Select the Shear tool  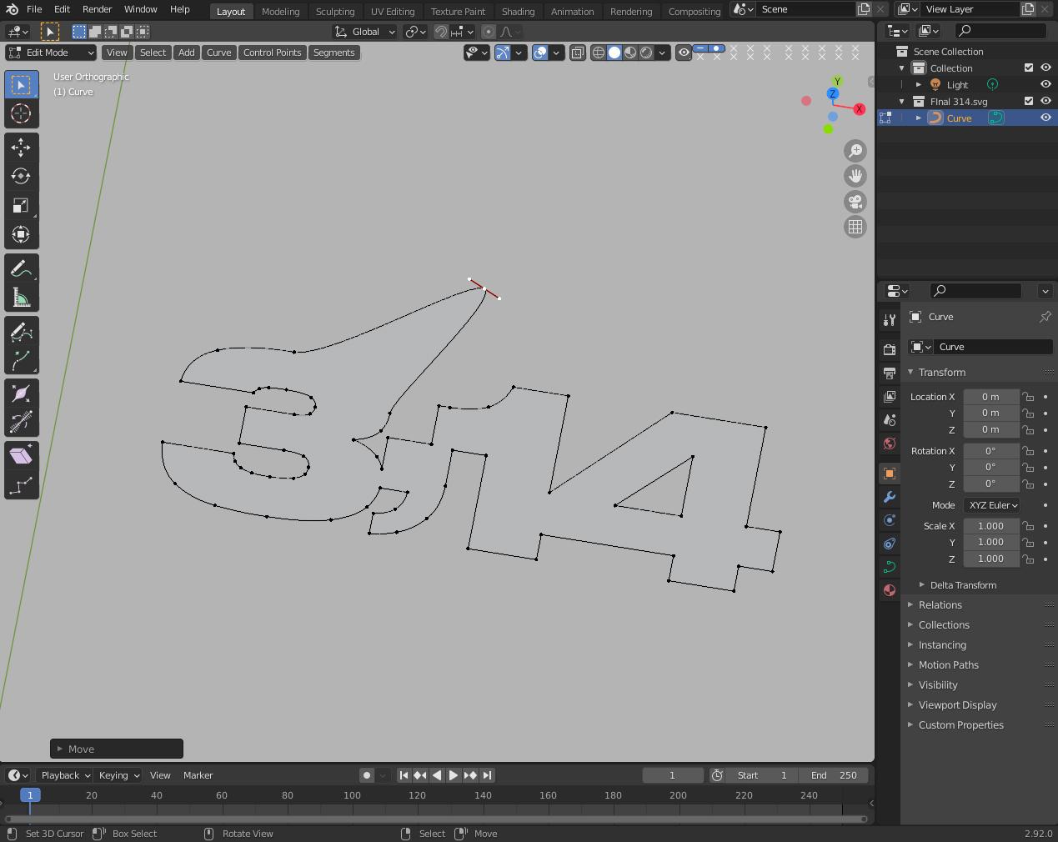pos(21,455)
